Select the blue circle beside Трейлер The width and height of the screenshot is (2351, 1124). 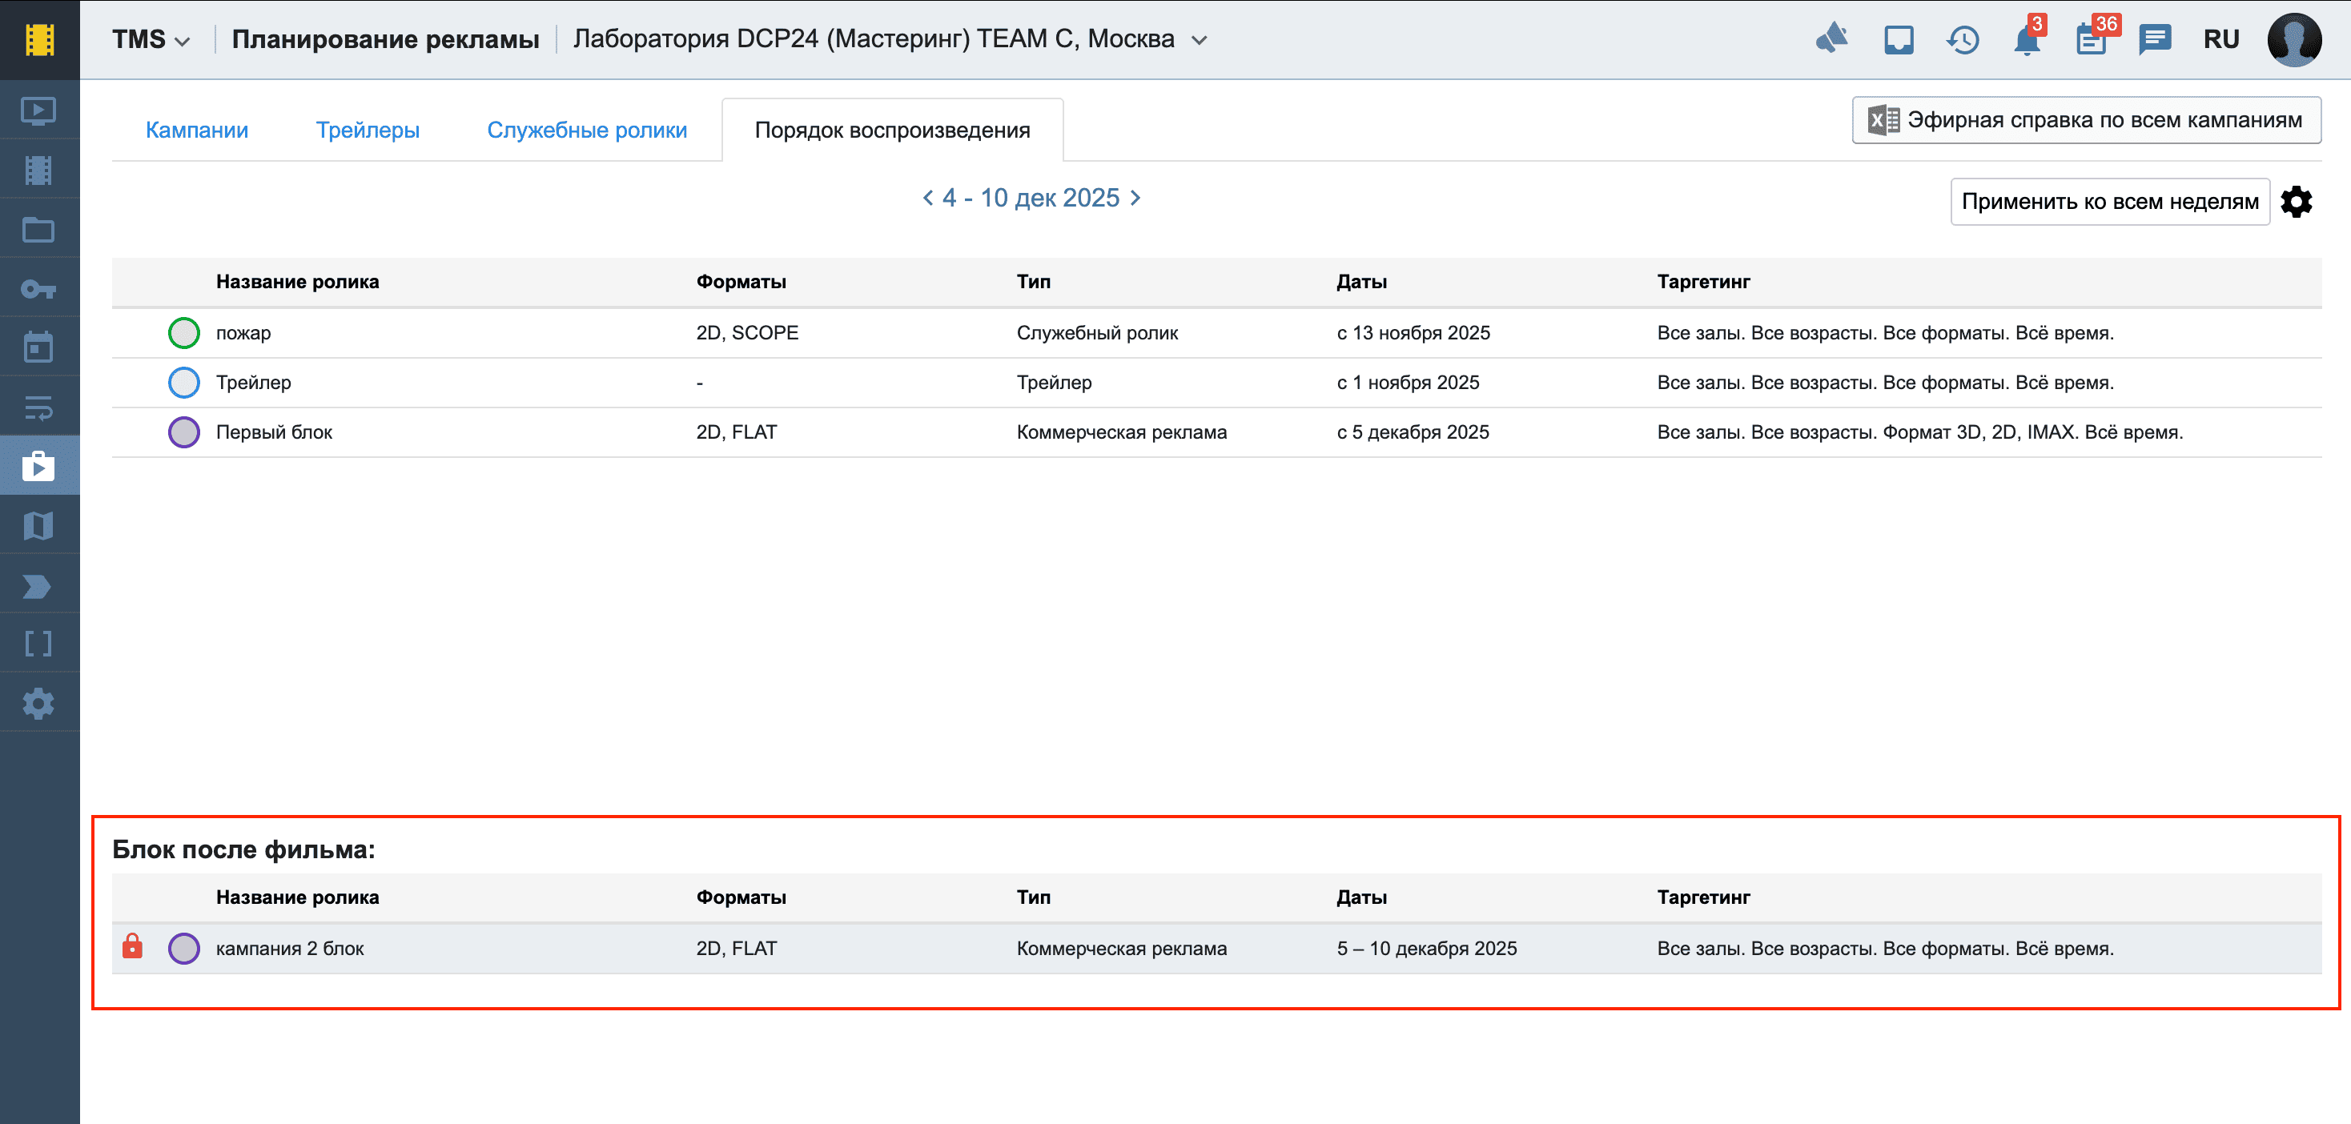[183, 382]
